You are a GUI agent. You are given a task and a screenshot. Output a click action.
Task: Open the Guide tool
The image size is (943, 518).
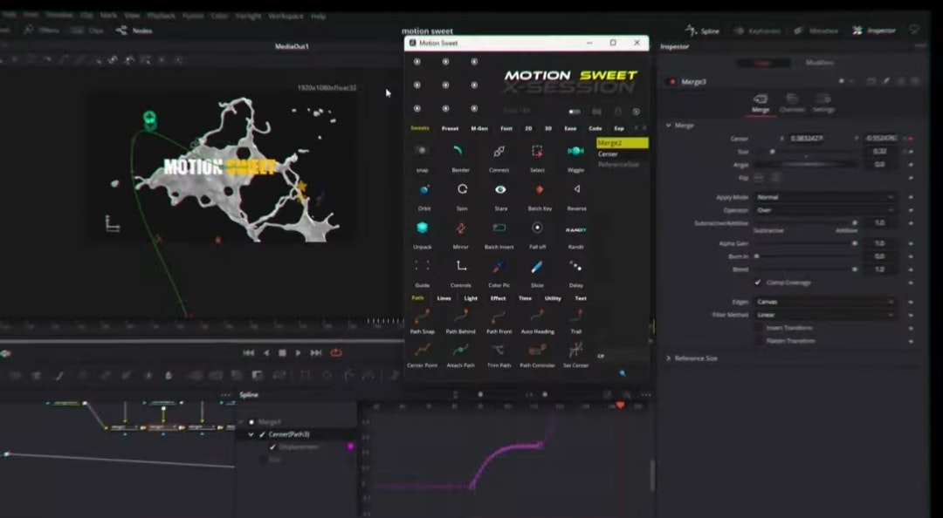423,266
